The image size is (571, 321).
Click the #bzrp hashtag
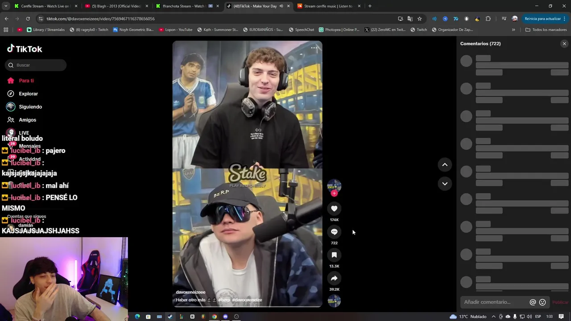224,300
